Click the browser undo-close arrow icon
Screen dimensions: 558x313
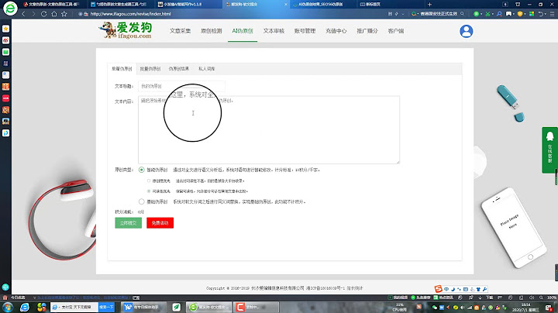[541, 14]
